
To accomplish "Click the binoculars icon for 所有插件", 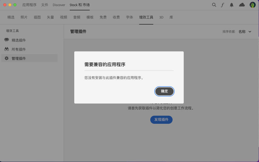I will point(6,49).
